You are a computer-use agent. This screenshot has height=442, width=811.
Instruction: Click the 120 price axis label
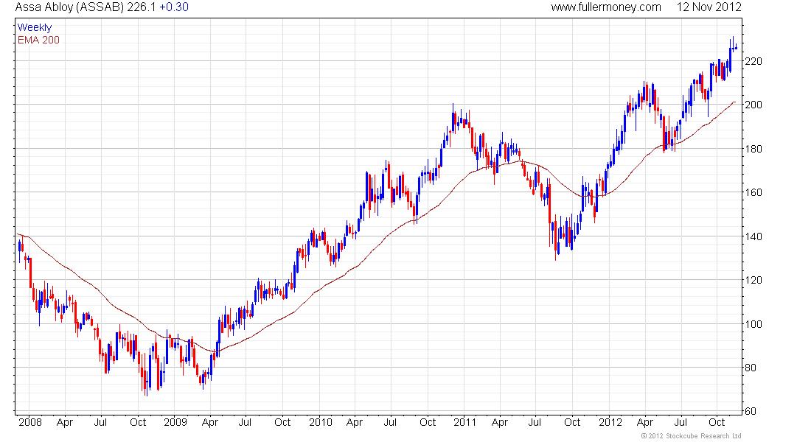(753, 280)
